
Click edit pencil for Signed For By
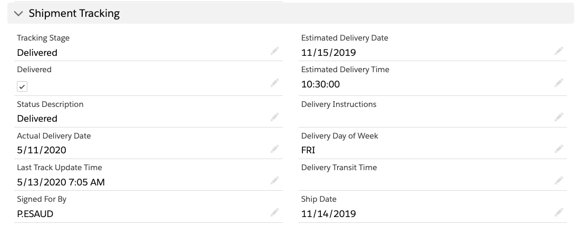[x=274, y=212]
